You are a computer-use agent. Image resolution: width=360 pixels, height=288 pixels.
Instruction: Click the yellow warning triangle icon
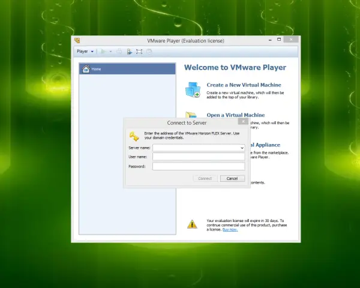[x=192, y=224]
